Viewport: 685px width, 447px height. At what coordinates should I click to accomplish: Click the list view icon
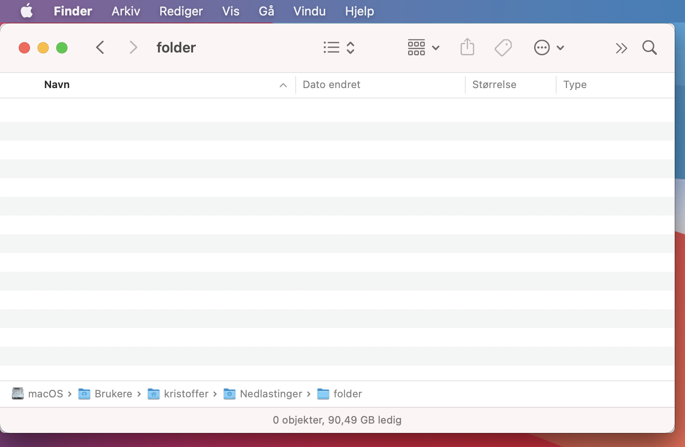[x=331, y=47]
